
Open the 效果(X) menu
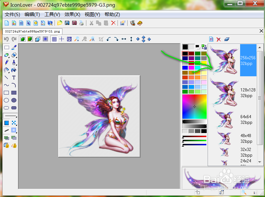(x=72, y=14)
